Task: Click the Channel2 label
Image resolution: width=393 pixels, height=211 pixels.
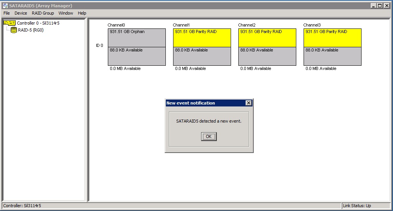Action: (x=247, y=25)
